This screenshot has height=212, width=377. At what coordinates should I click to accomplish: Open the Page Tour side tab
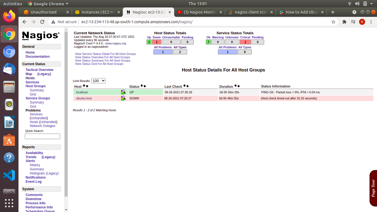pos(373,188)
